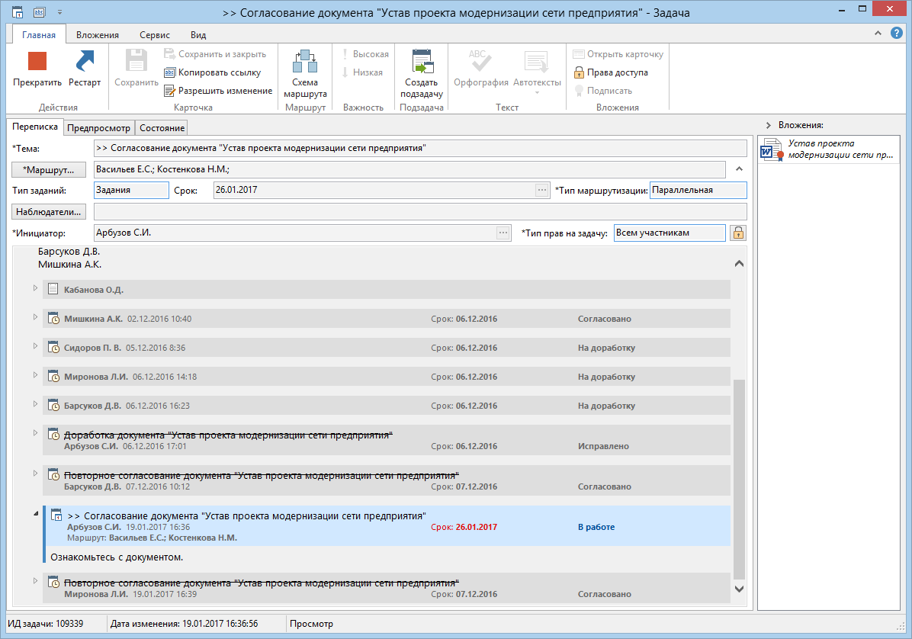Click the route field with Васильев Е.С.
912x639 pixels.
click(409, 170)
